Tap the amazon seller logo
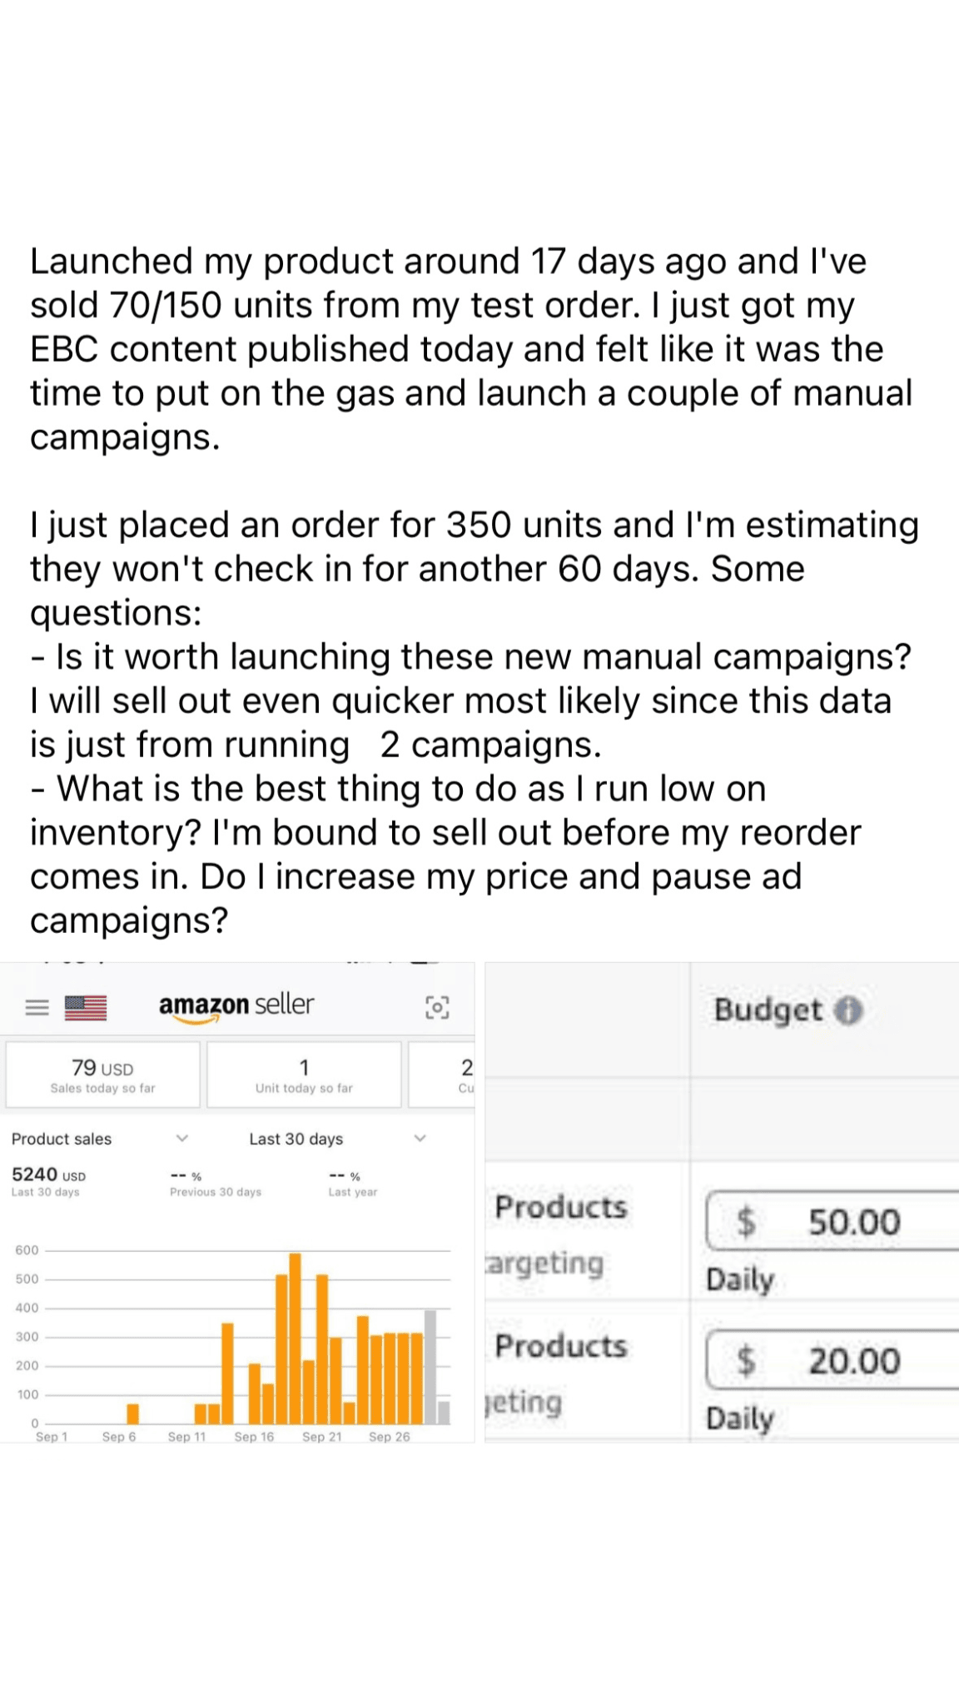This screenshot has height=1706, width=959. pos(236,1005)
